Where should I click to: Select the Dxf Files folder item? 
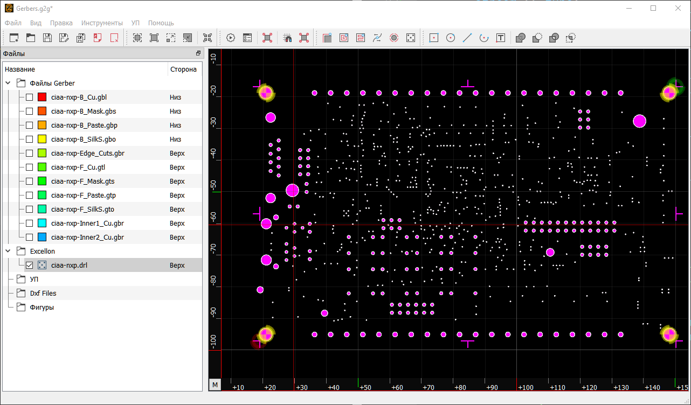43,294
